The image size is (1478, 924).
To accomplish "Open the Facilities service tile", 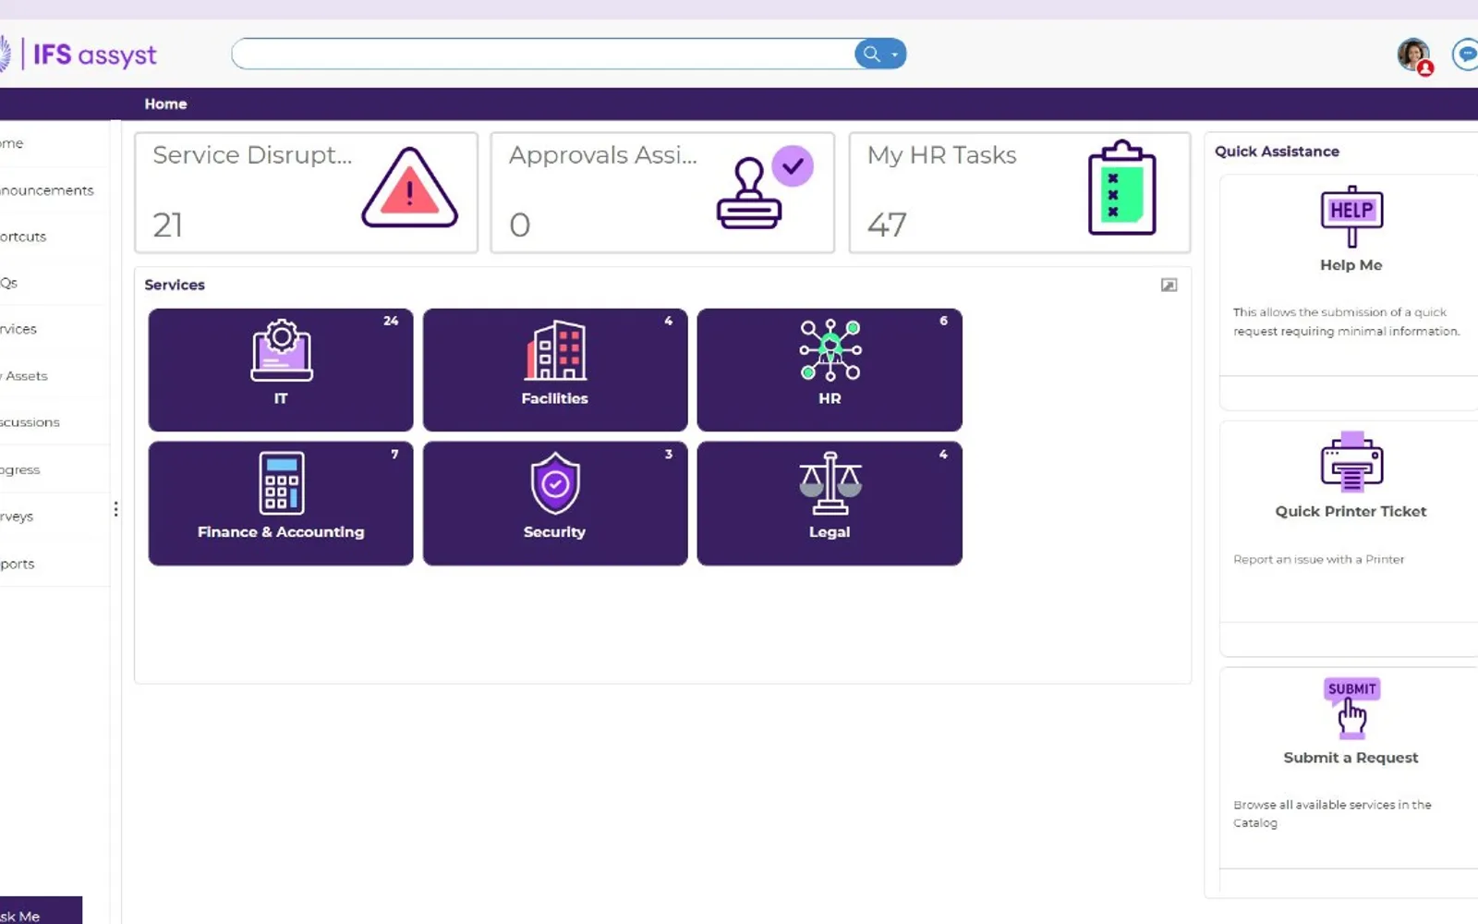I will click(555, 370).
